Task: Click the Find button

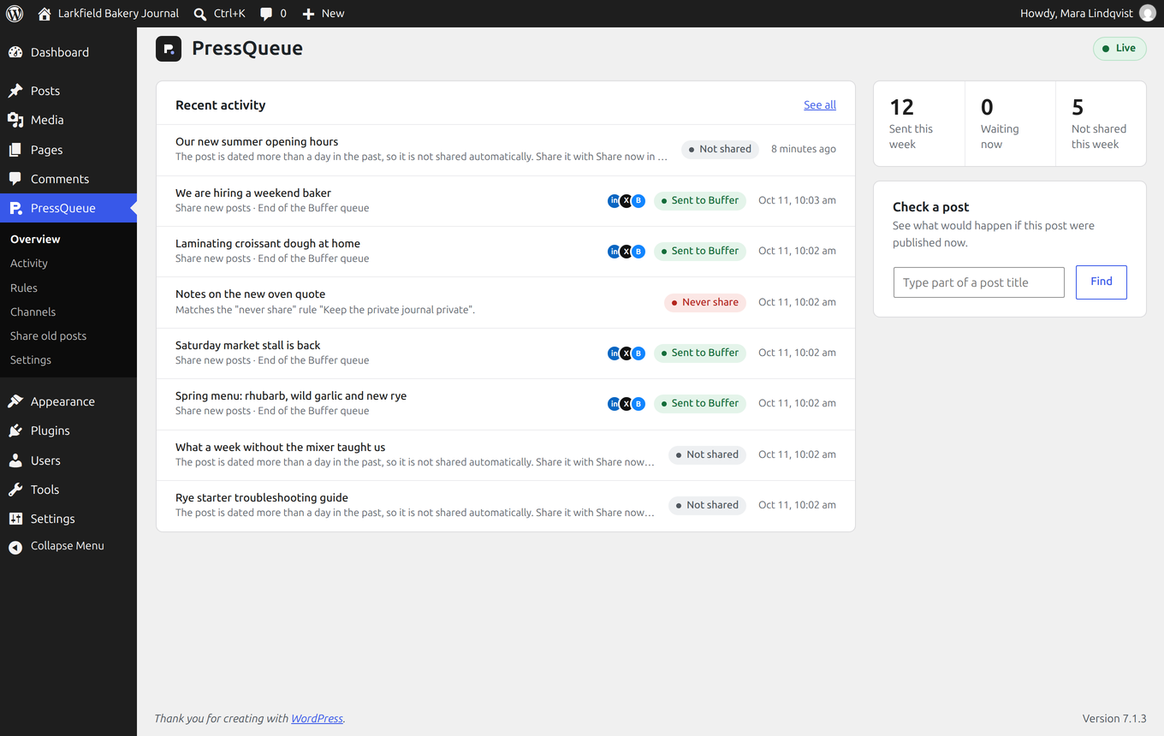Action: coord(1102,282)
